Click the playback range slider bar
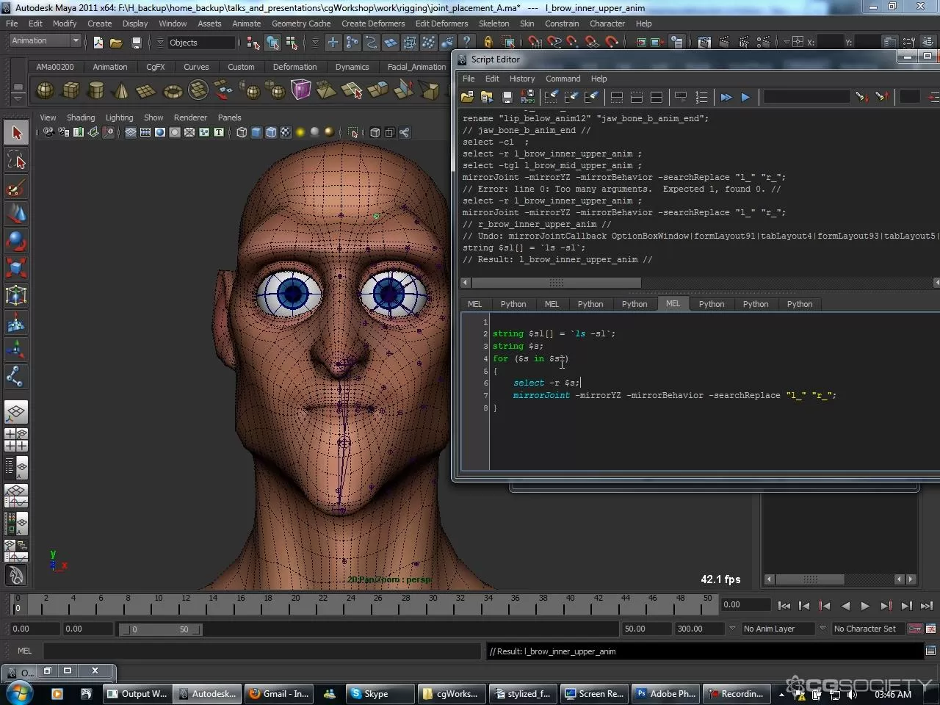Screen dimensions: 940x705 159,629
